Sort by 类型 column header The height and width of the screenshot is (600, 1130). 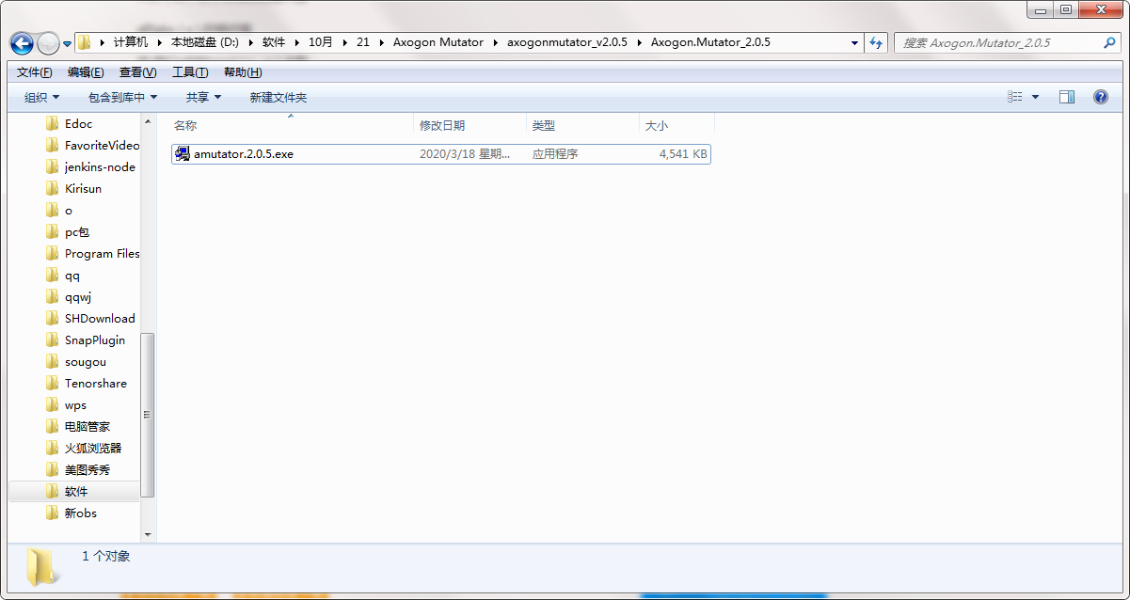tap(582, 125)
